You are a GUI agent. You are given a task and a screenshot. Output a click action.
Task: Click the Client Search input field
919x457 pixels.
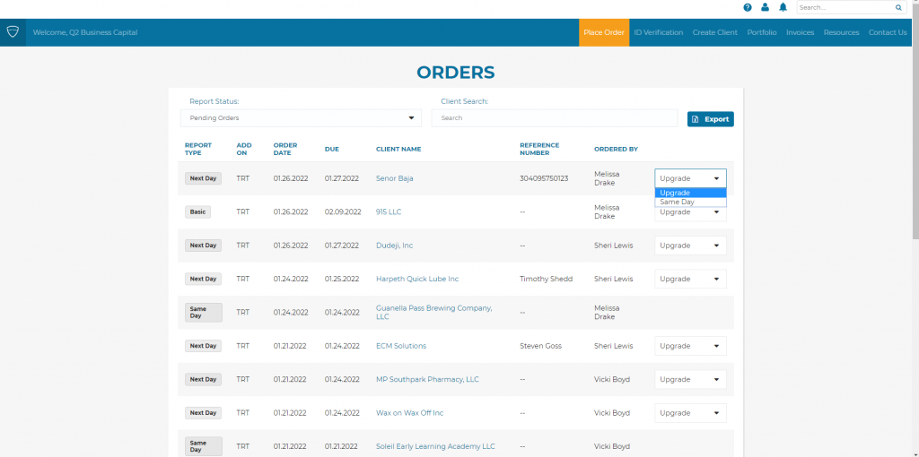pyautogui.click(x=554, y=118)
